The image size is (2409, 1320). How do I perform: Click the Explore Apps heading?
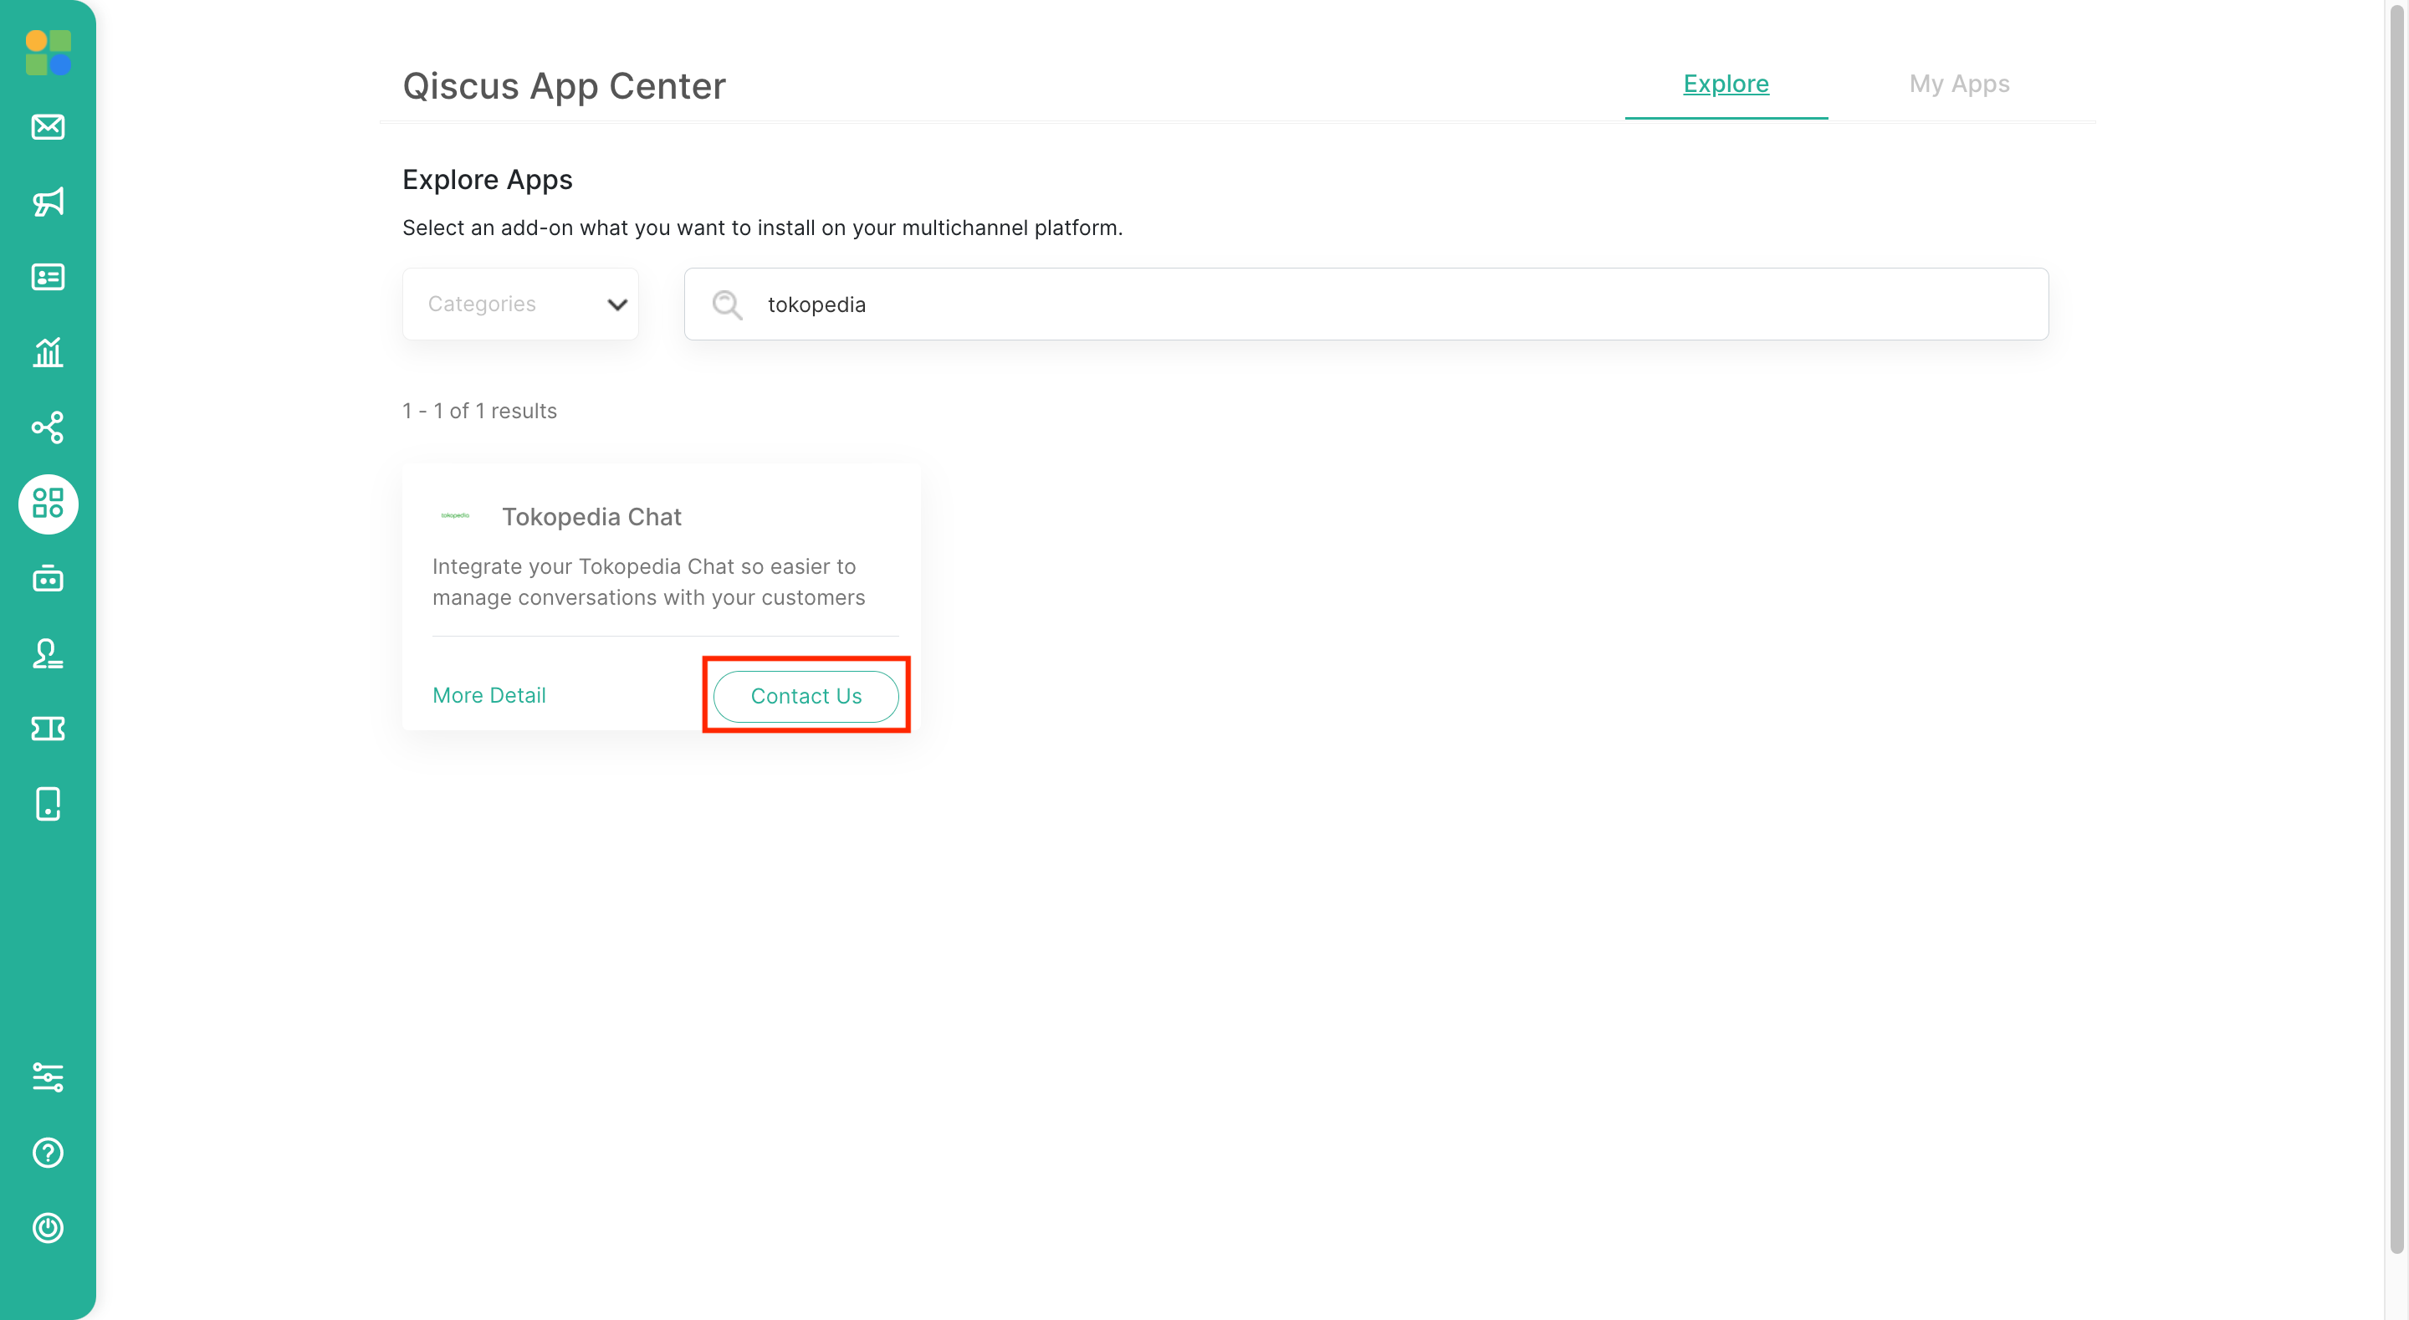[x=487, y=180]
